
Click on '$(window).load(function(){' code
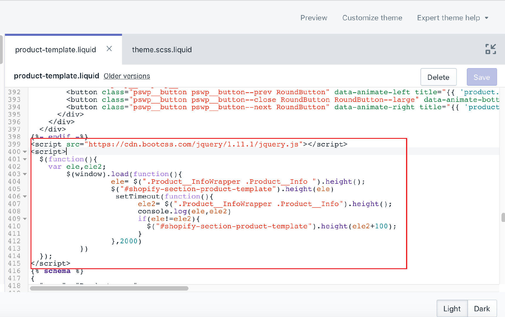(x=124, y=174)
